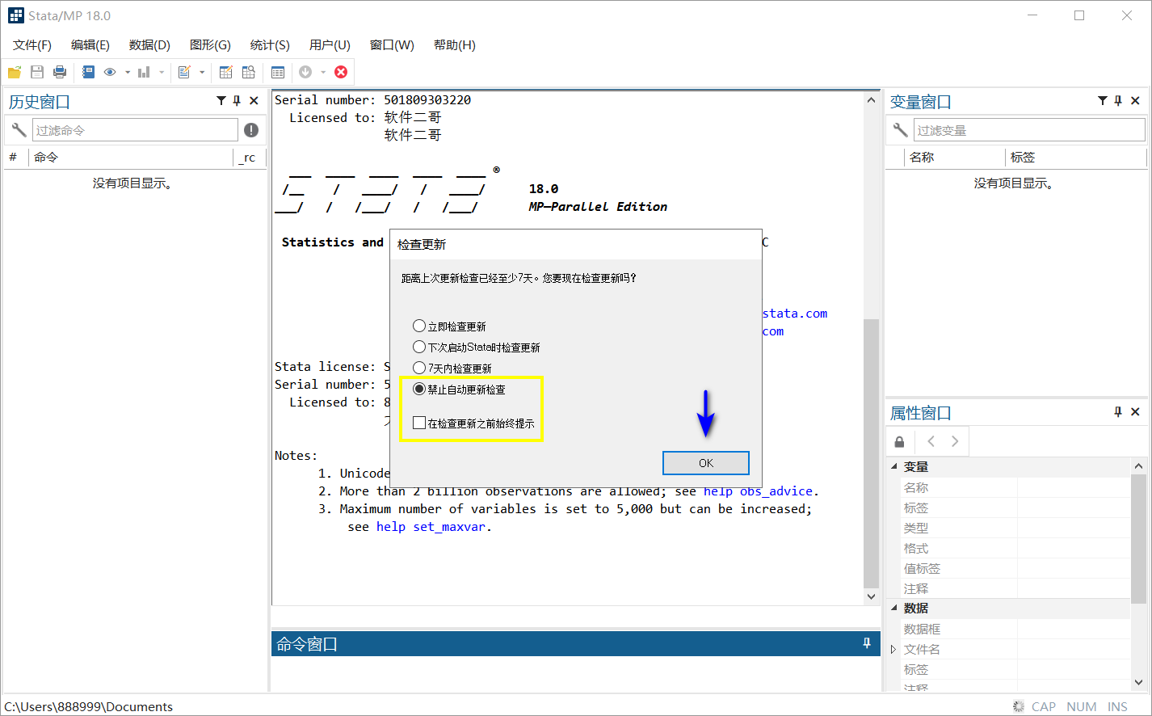Pin the Command window panel

point(867,643)
